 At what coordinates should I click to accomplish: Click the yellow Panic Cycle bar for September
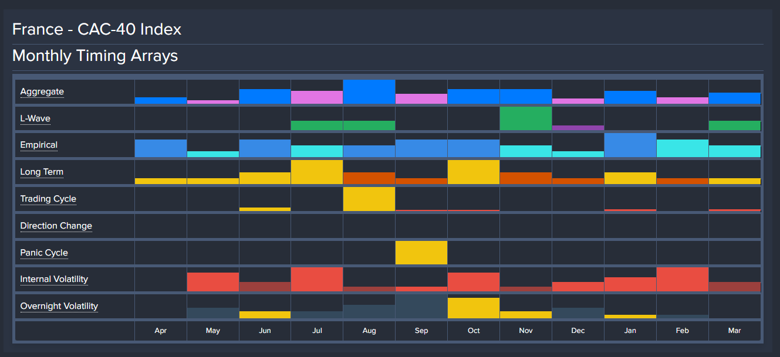pyautogui.click(x=421, y=253)
